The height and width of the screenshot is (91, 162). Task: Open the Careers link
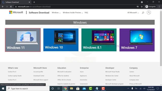click(x=132, y=72)
